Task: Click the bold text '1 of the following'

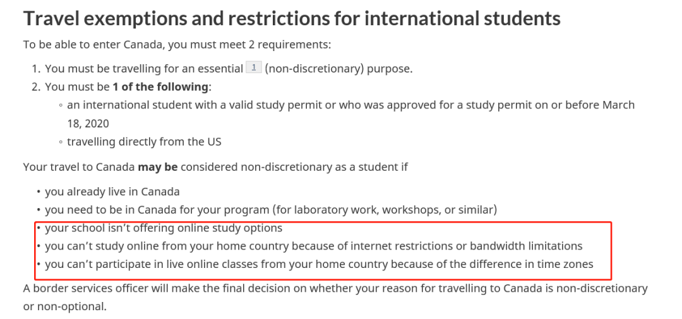Action: [x=160, y=87]
